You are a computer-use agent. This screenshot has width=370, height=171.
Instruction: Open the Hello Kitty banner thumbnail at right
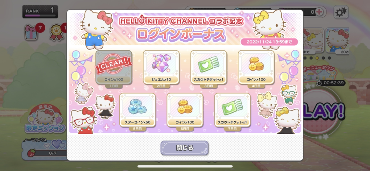pyautogui.click(x=337, y=41)
